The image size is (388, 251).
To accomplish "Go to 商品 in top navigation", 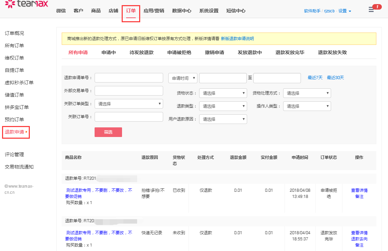I will pyautogui.click(x=96, y=11).
